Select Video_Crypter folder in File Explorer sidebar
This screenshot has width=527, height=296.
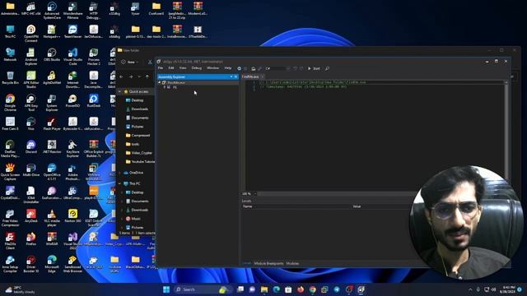[x=139, y=153]
